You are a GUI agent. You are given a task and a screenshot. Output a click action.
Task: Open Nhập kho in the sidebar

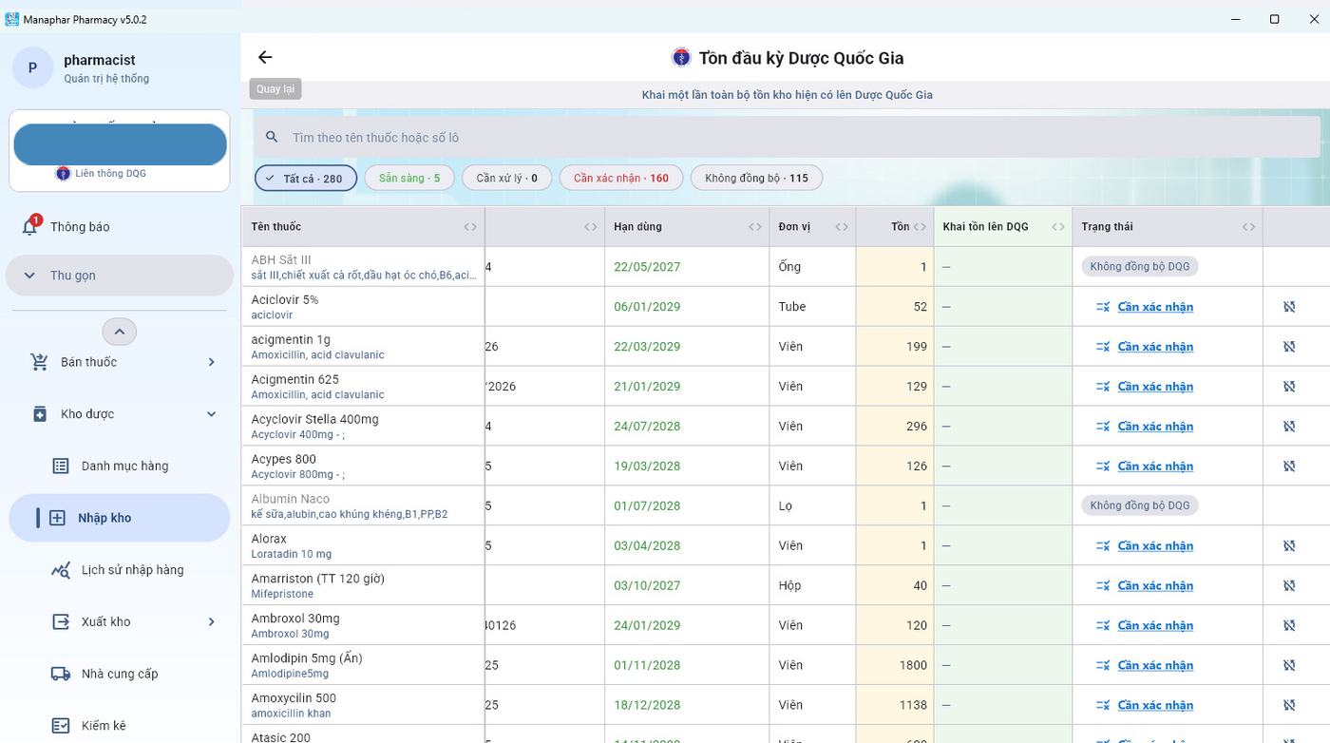pyautogui.click(x=120, y=518)
